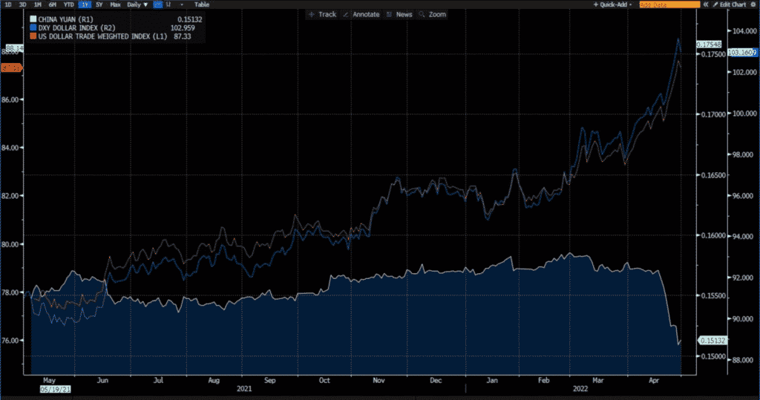
Task: Click the 0.15132 legend value
Action: click(x=189, y=19)
